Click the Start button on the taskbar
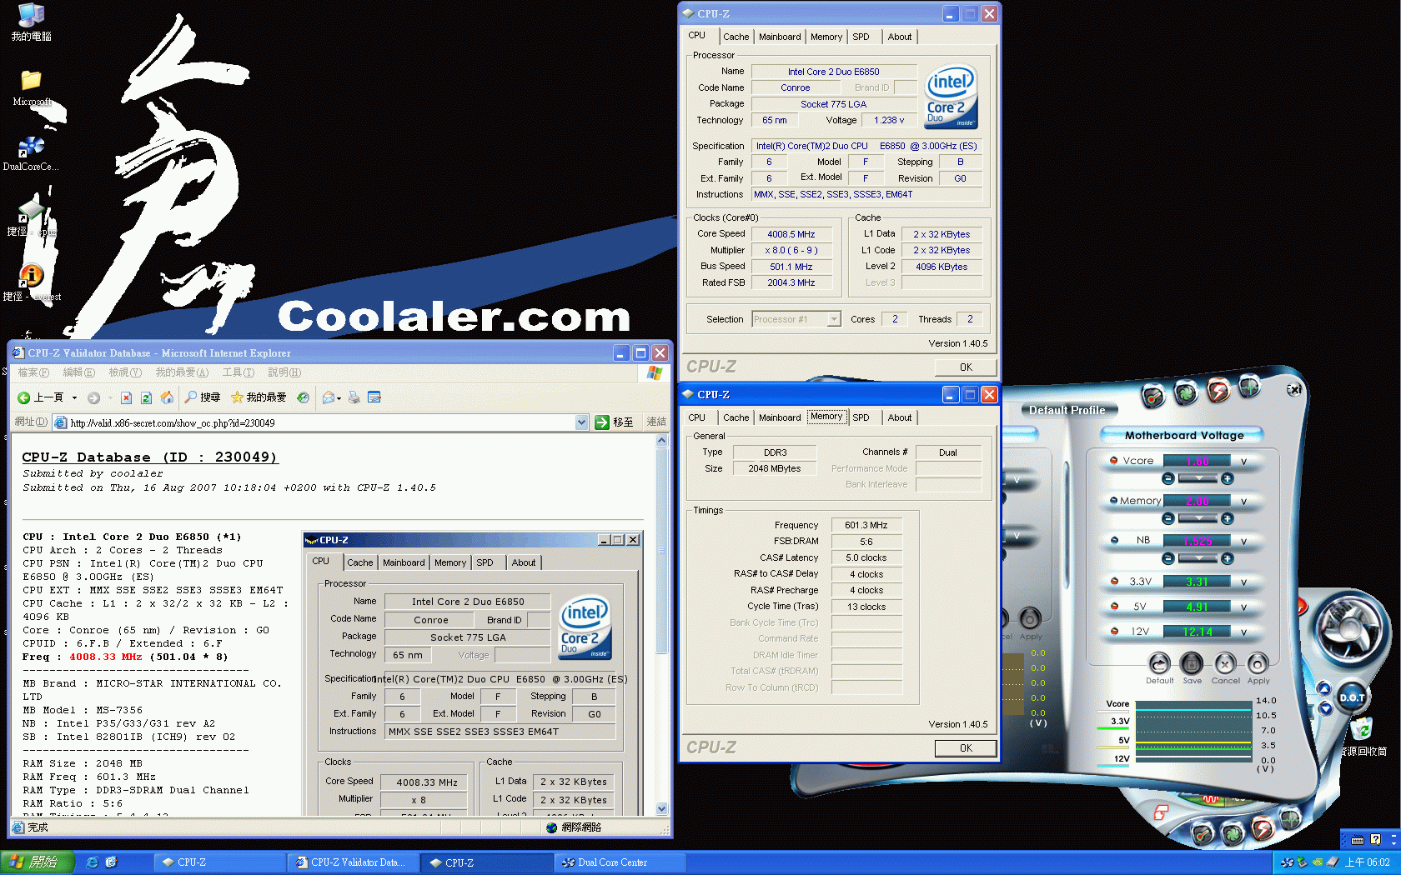Image resolution: width=1401 pixels, height=875 pixels. [x=38, y=862]
